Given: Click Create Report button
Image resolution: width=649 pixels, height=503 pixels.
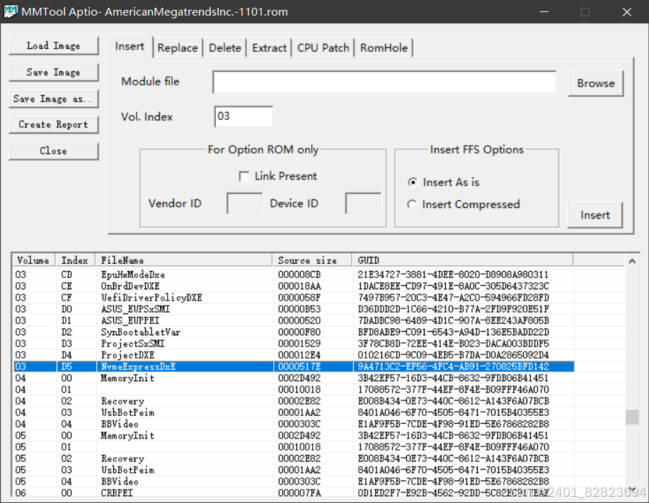Looking at the screenshot, I should click(54, 125).
